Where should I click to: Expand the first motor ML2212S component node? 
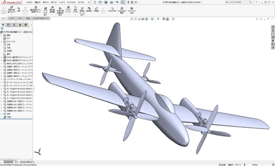pos(1,89)
